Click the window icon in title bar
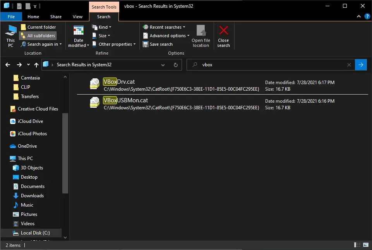Image resolution: width=372 pixels, height=250 pixels. (x=7, y=6)
